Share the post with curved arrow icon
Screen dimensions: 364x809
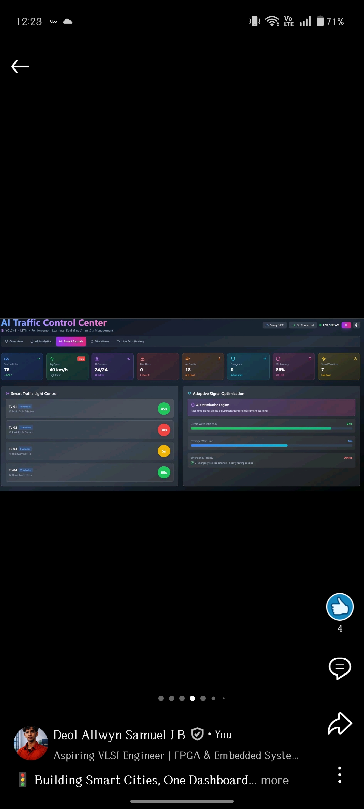pyautogui.click(x=340, y=723)
